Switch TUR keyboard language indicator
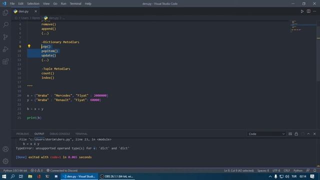320x180 pixels. pyautogui.click(x=294, y=176)
